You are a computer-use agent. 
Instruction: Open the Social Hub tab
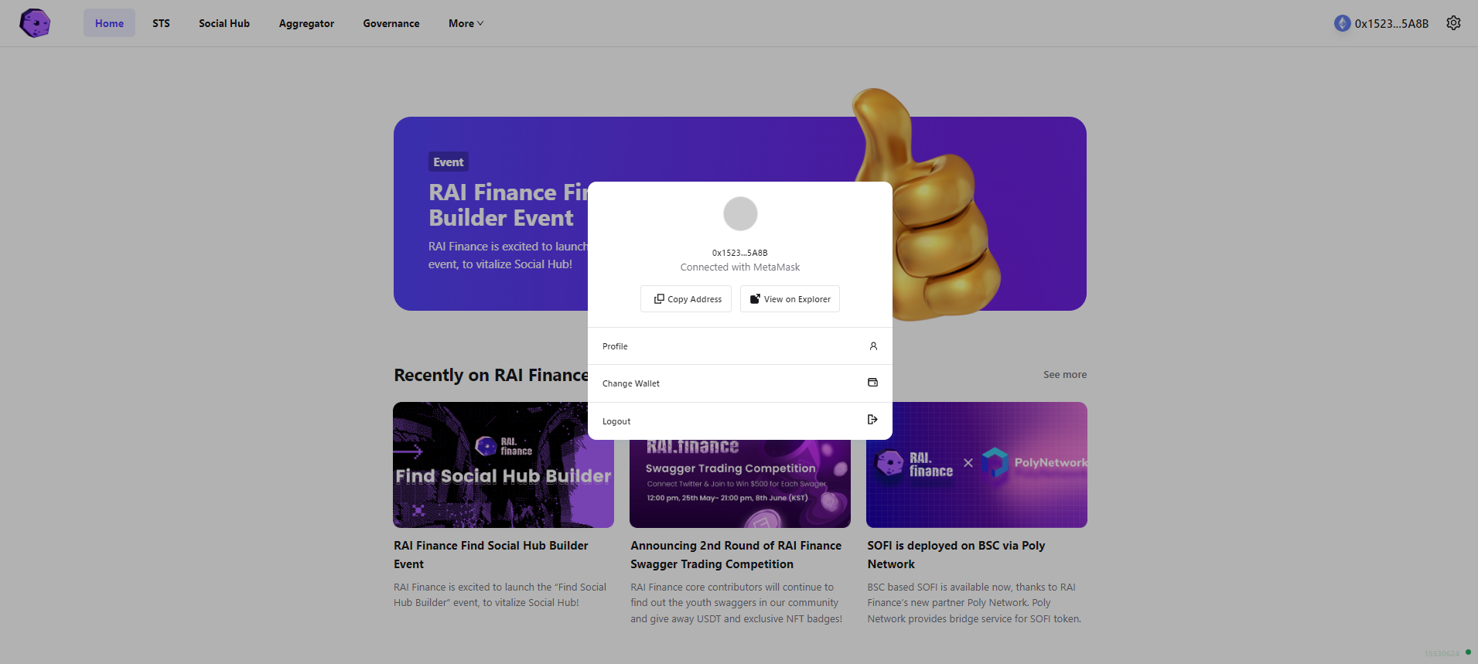click(224, 23)
